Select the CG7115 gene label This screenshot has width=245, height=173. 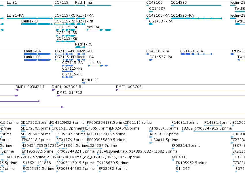tap(61, 3)
